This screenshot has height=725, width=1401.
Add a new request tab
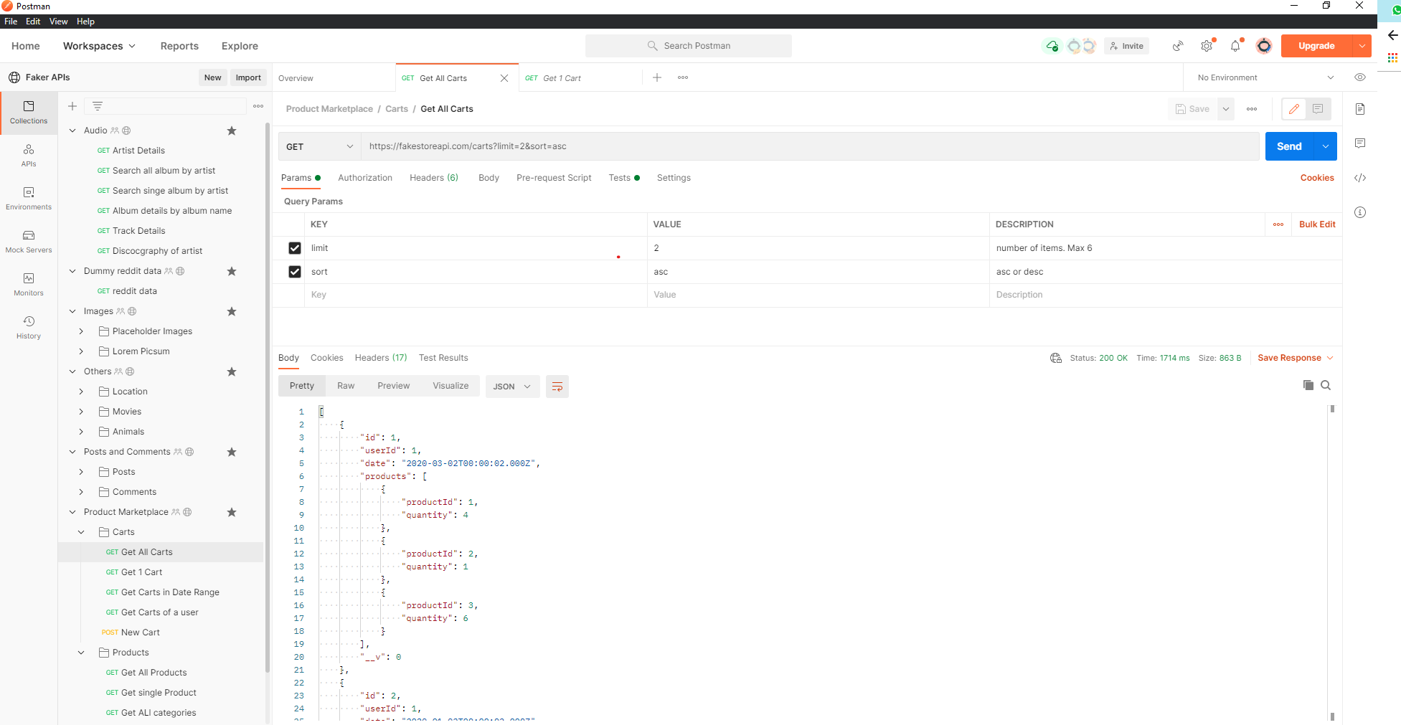click(x=657, y=77)
